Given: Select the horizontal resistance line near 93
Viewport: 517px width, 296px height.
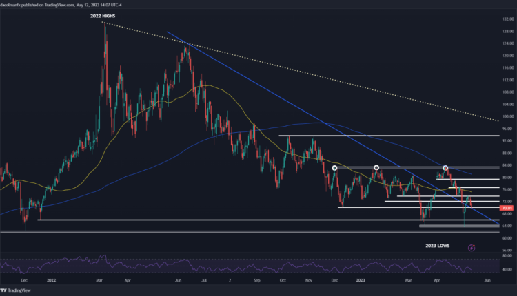Looking at the screenshot, I should pos(386,136).
